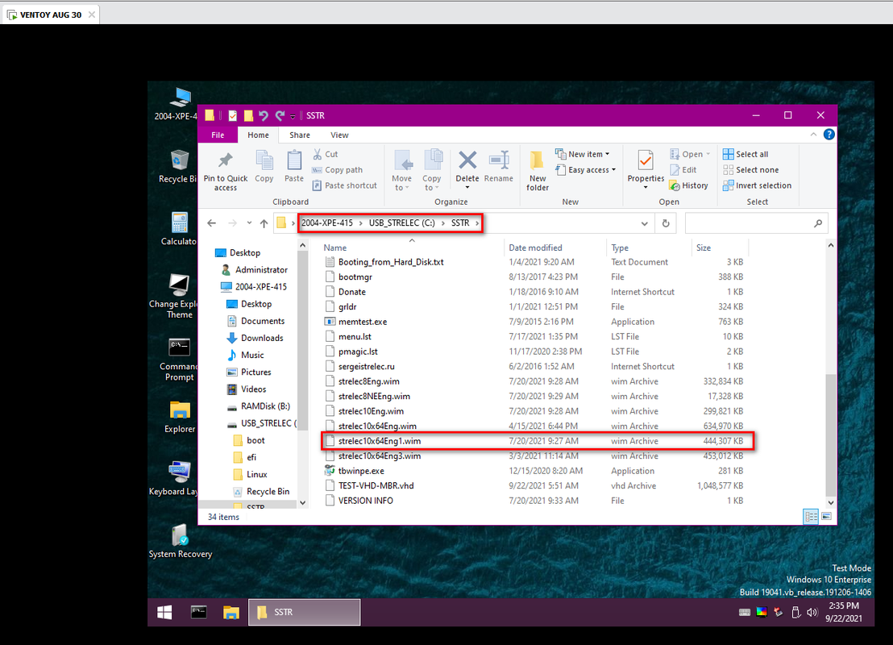Click Redo in the quick access toolbar
Viewport: 893px width, 645px height.
(x=280, y=115)
